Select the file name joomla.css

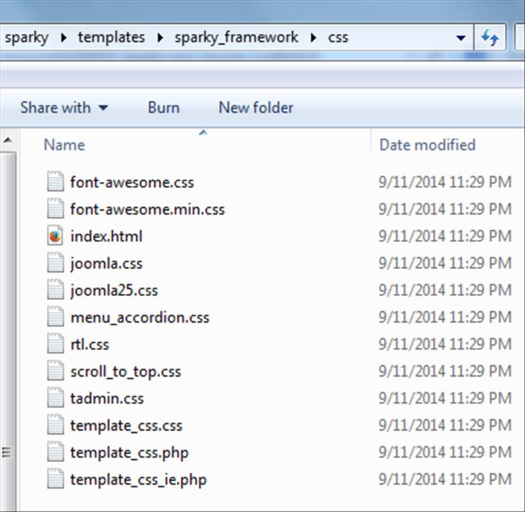click(107, 264)
